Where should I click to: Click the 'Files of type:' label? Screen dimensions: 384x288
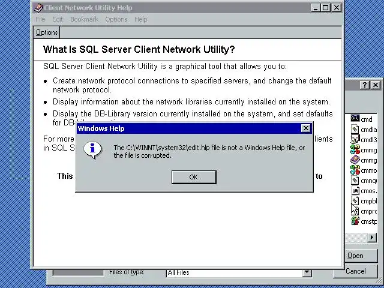point(127,272)
